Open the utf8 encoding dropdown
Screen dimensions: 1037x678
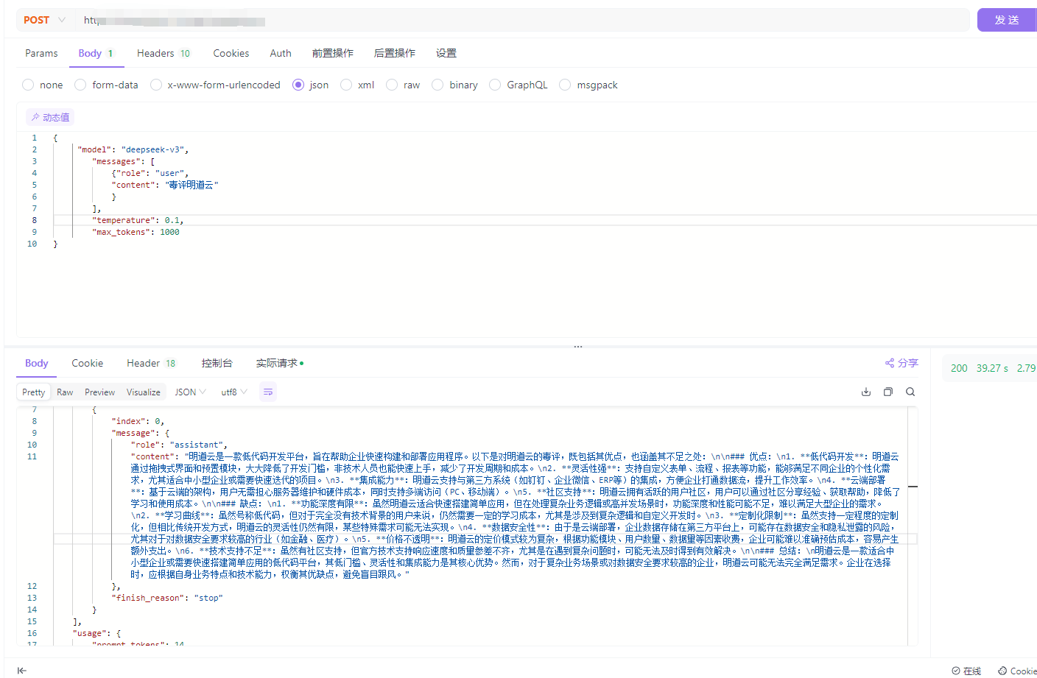(234, 392)
